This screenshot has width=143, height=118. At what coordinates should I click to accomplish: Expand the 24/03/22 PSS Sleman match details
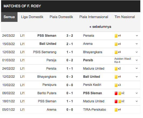[x=137, y=36]
